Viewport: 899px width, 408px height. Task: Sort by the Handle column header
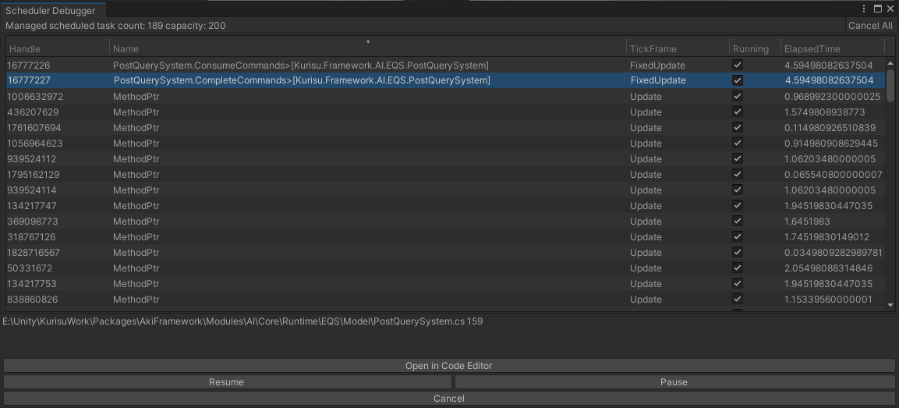click(58, 49)
